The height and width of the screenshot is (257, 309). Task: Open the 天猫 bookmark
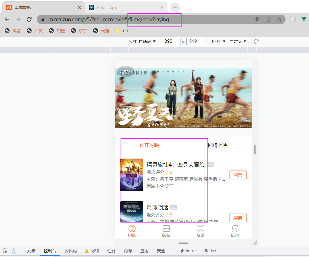click(x=101, y=31)
